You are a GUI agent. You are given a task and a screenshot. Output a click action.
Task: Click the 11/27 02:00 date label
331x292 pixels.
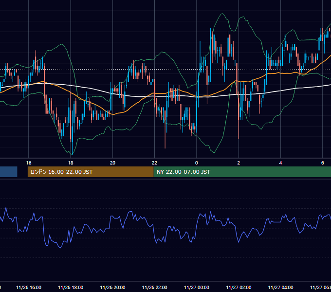pos(239,288)
